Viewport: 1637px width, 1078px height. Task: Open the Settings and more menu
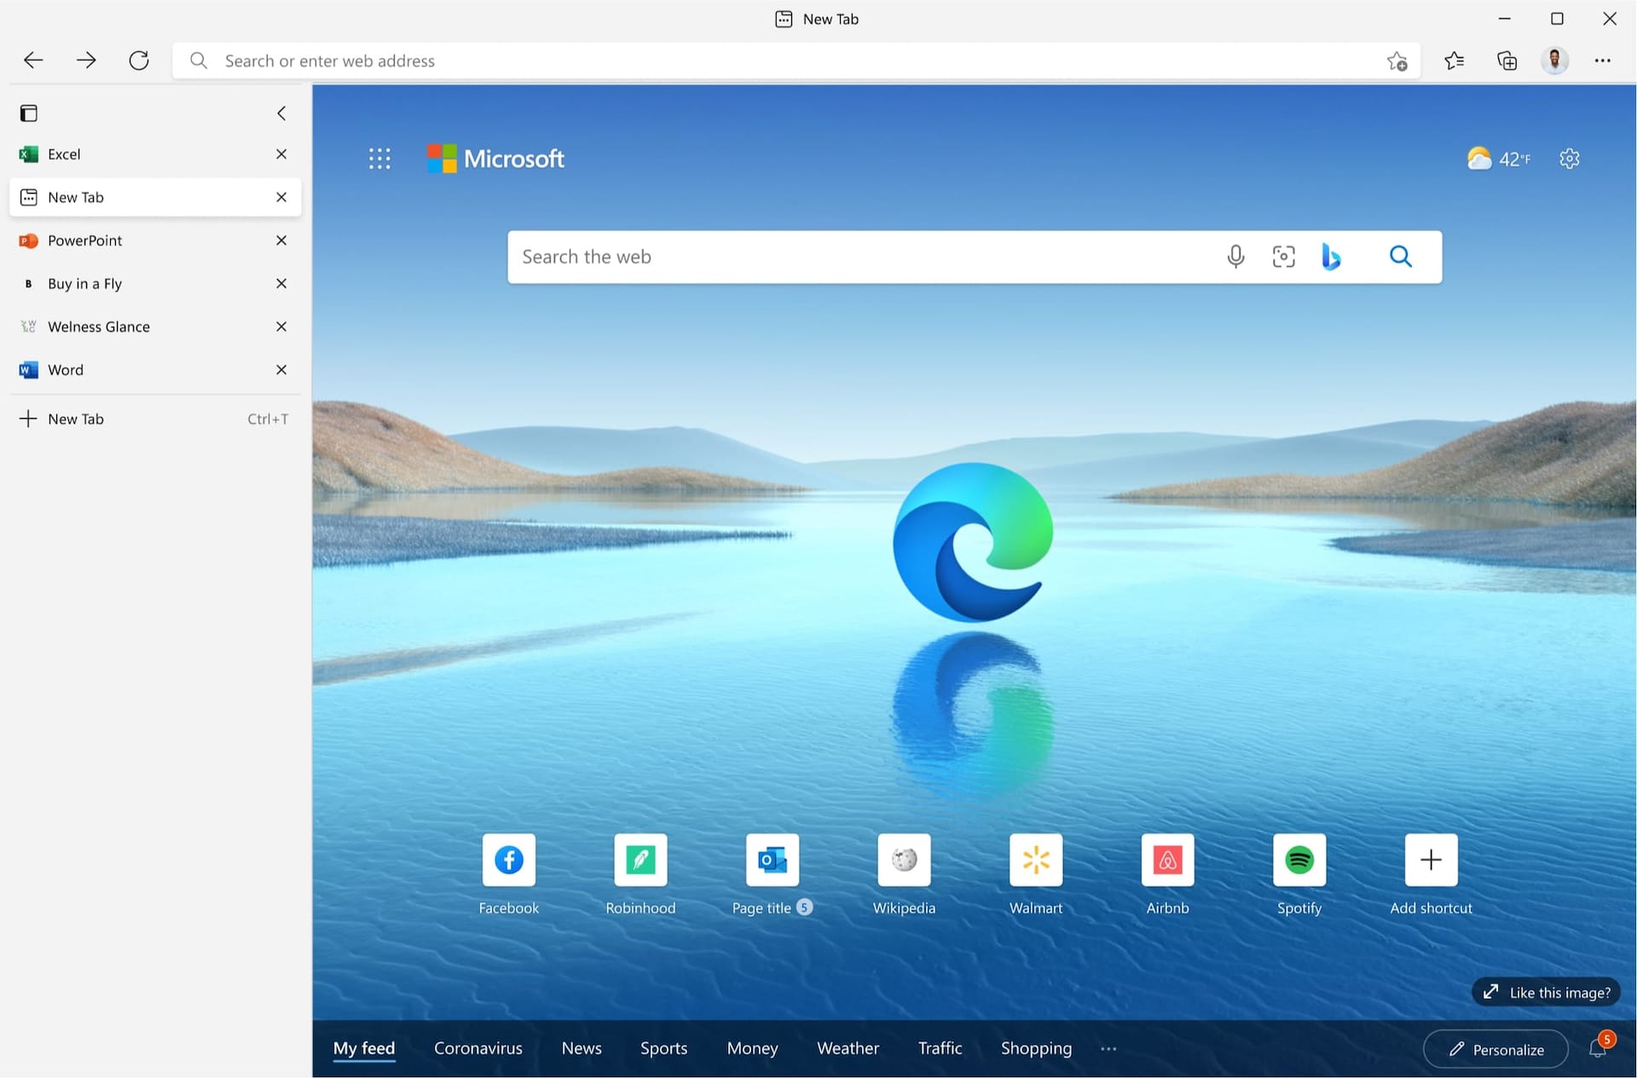point(1603,61)
